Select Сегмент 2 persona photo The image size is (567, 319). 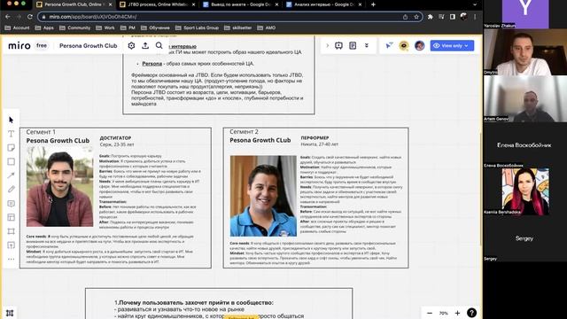pyautogui.click(x=263, y=196)
